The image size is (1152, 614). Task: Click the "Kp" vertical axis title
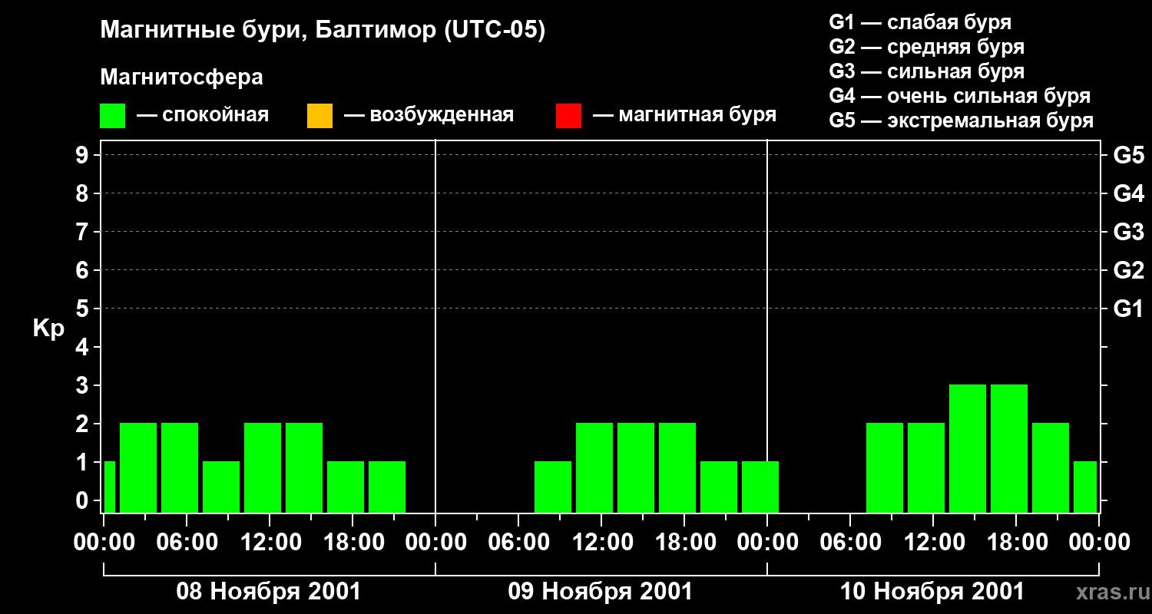48,328
